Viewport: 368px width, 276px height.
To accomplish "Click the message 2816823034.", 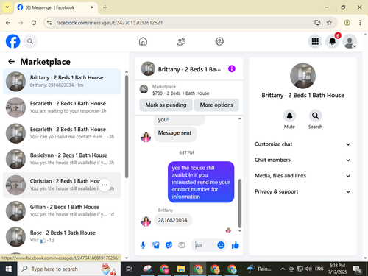I will pos(173,220).
